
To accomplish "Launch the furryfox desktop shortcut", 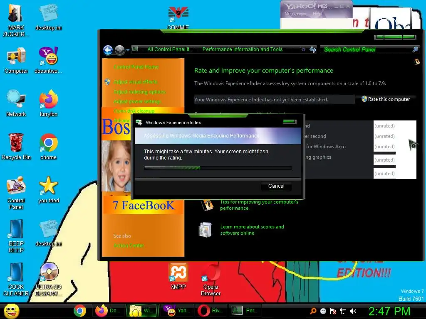I will [x=48, y=103].
